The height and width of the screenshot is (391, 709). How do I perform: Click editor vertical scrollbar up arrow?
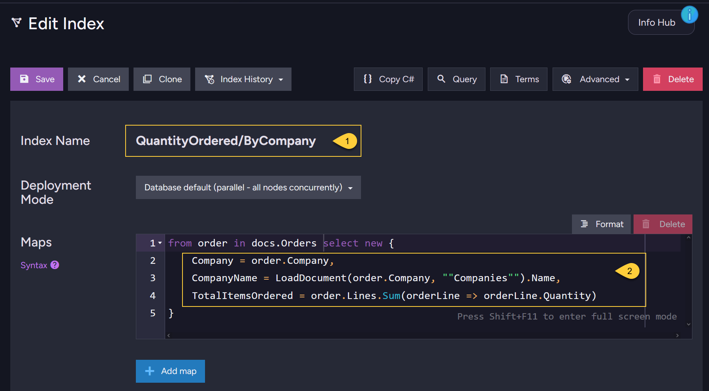tap(688, 237)
